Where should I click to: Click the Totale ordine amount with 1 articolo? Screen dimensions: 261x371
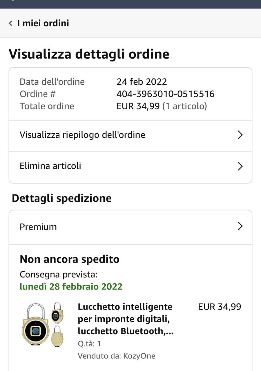coord(162,106)
